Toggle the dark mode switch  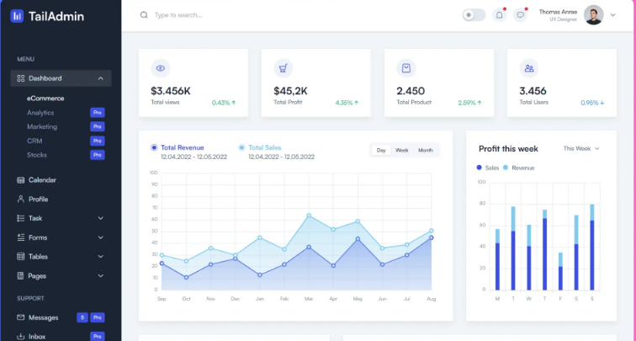pos(474,15)
